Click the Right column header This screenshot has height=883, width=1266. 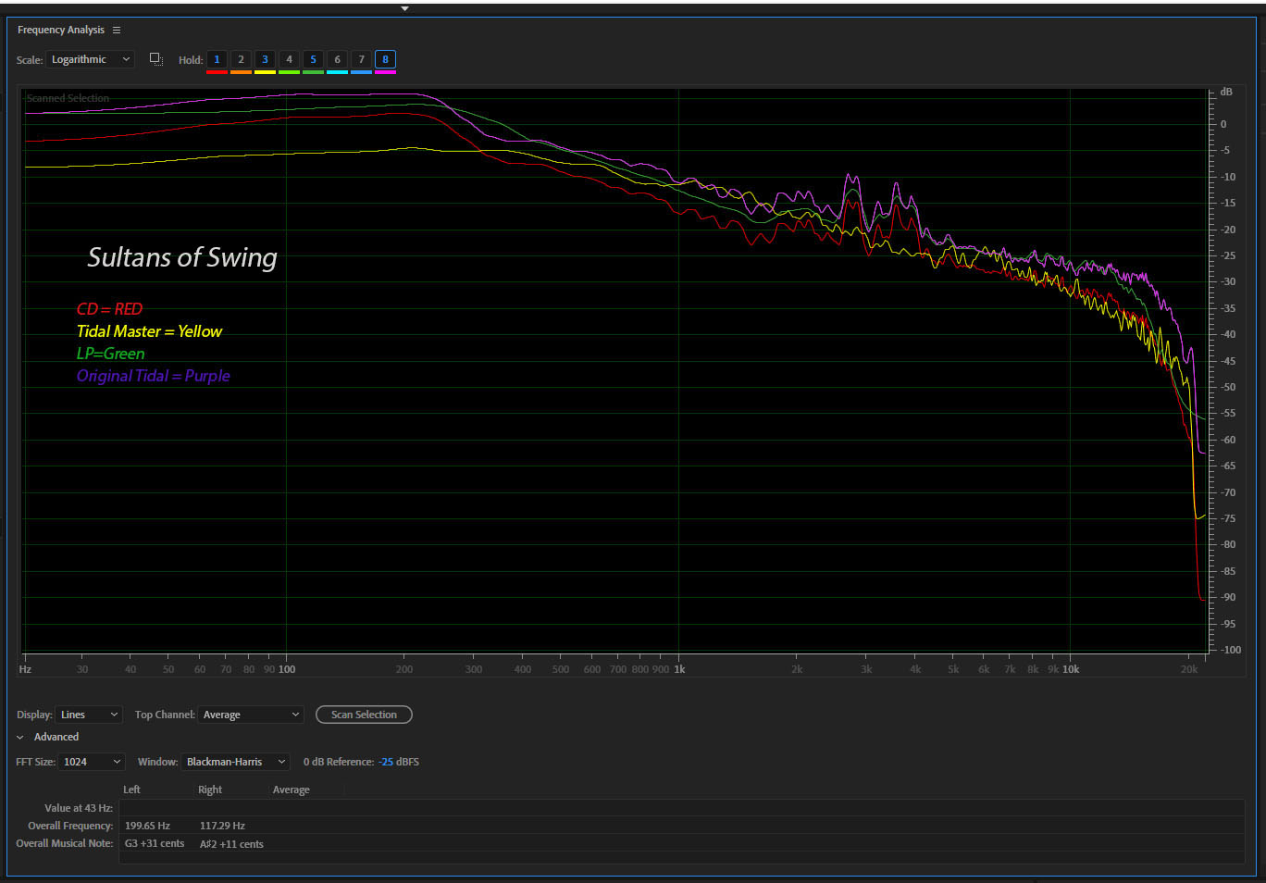[210, 790]
